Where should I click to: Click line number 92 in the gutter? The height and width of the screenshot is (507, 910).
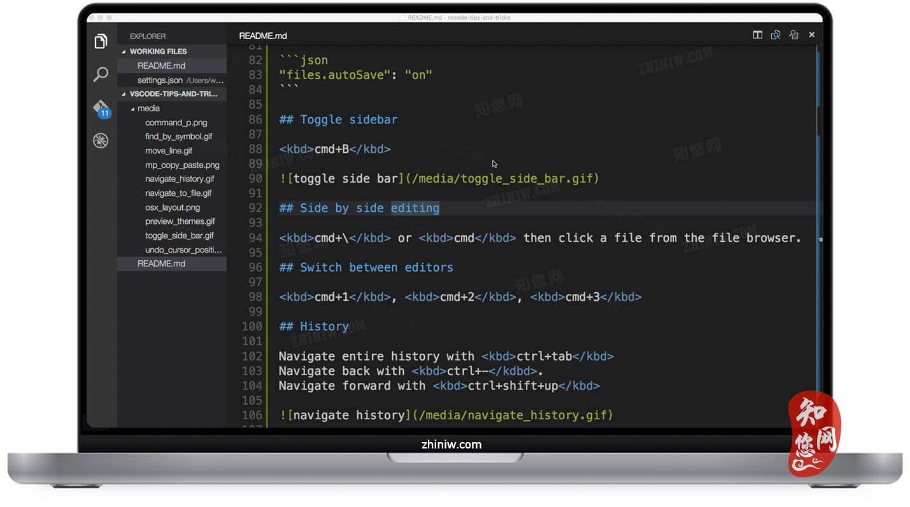point(255,208)
